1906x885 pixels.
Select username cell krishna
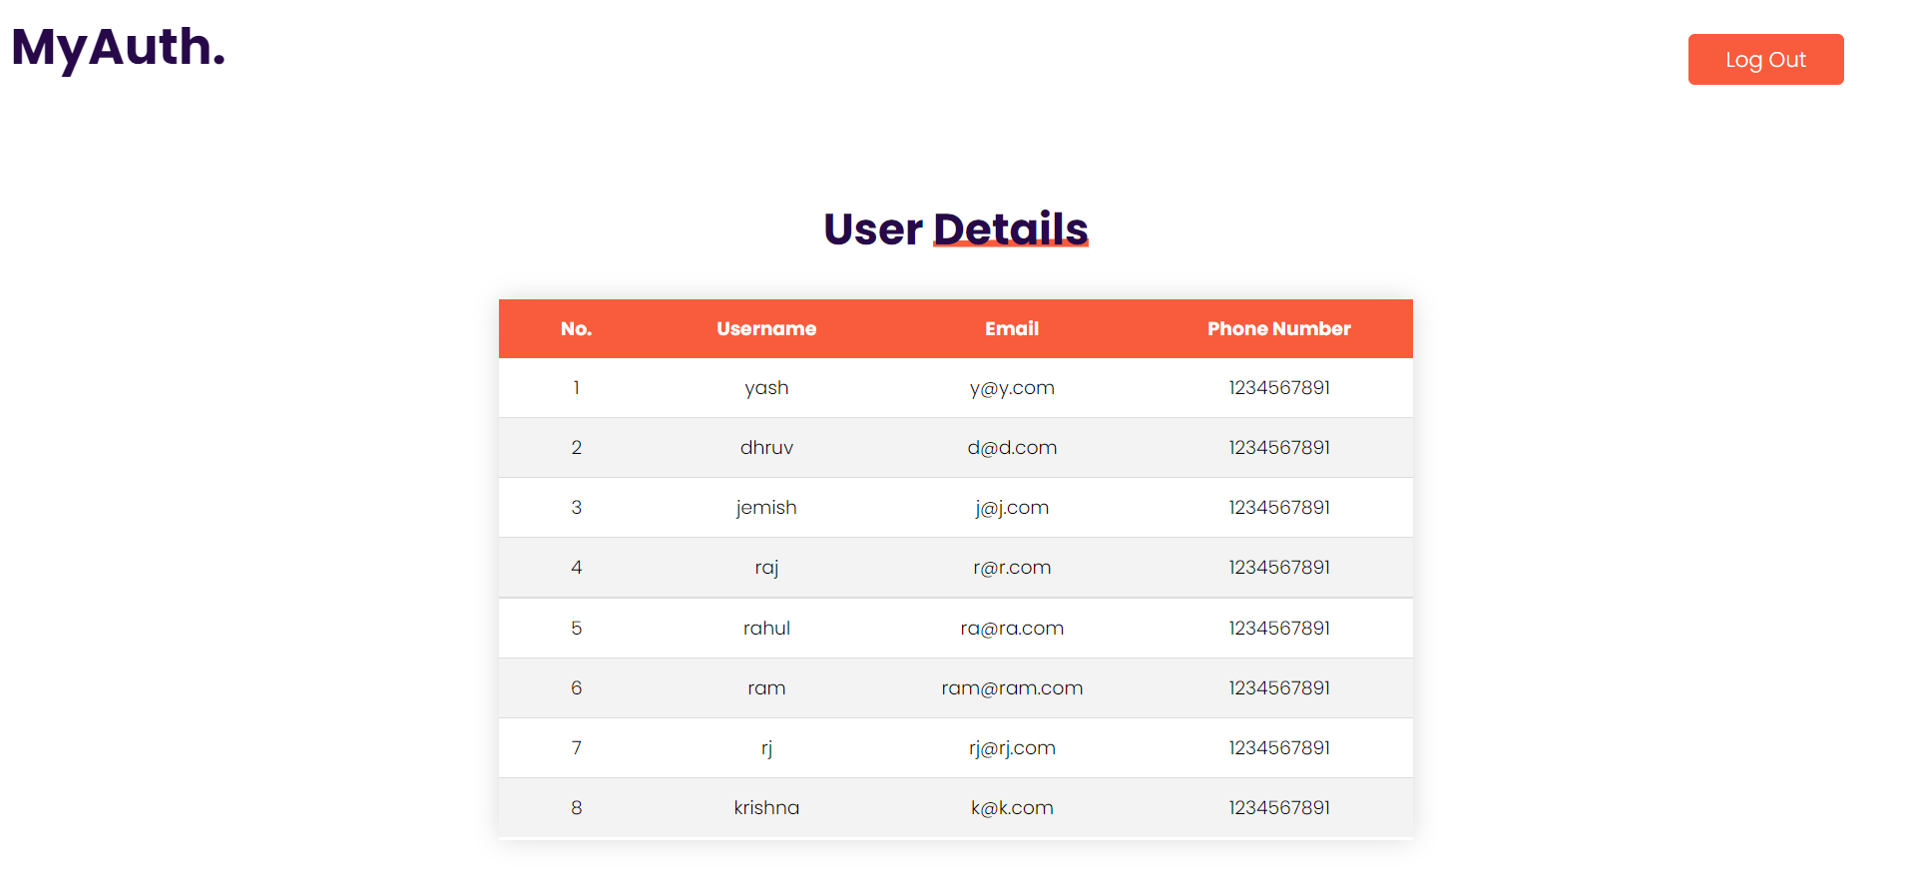[766, 808]
